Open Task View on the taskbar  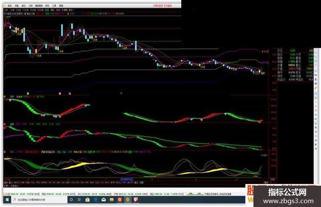pos(79,200)
